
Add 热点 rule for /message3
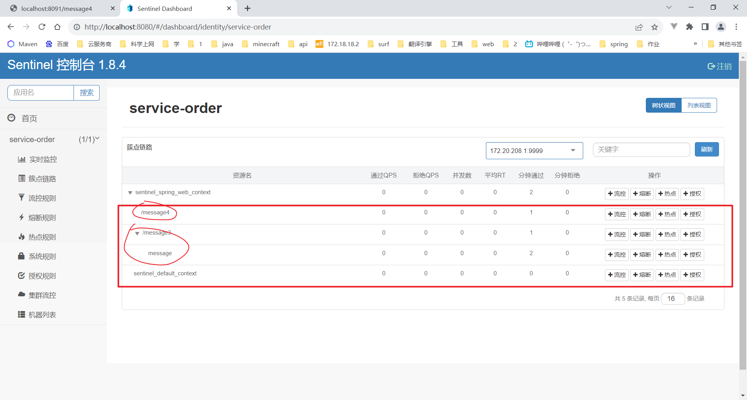[667, 235]
